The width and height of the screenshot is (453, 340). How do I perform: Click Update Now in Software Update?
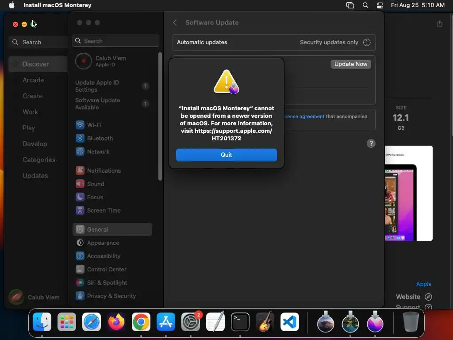351,64
